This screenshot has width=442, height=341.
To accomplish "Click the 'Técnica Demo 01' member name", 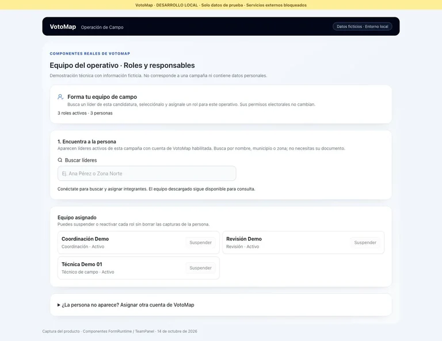I will pos(82,264).
